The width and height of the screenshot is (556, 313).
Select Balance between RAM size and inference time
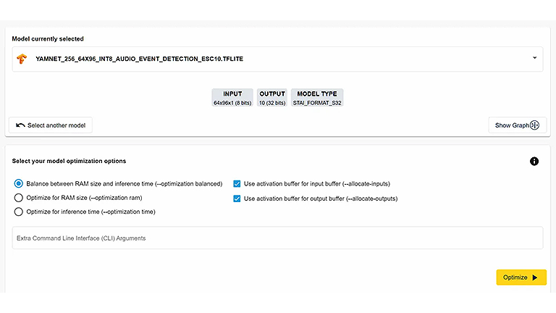[19, 184]
